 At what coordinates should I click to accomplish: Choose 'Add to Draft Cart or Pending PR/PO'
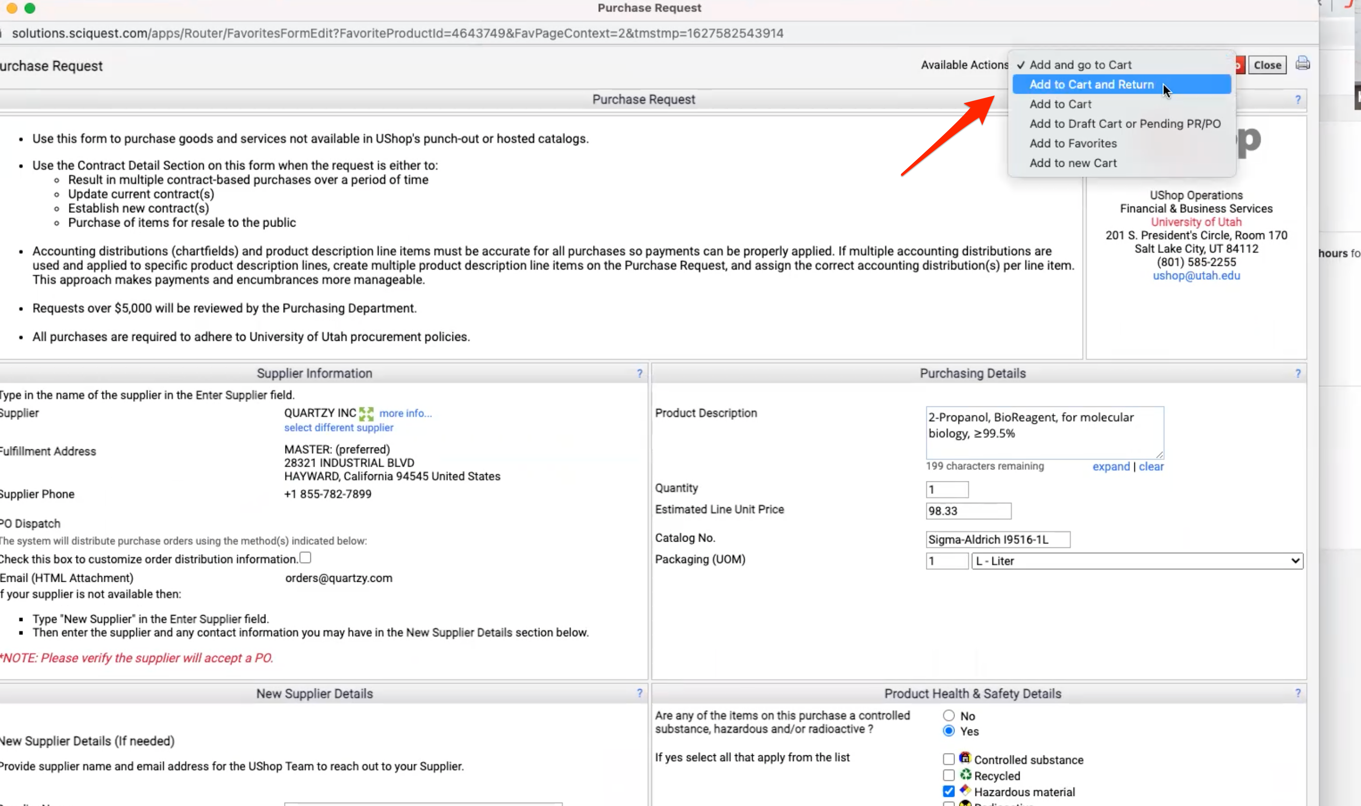(x=1121, y=124)
